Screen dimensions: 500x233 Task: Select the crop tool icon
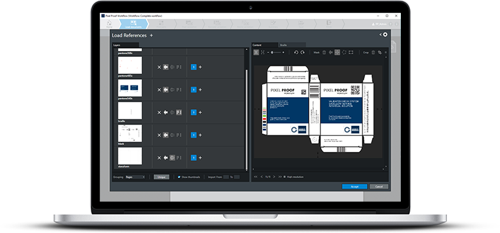(x=380, y=52)
